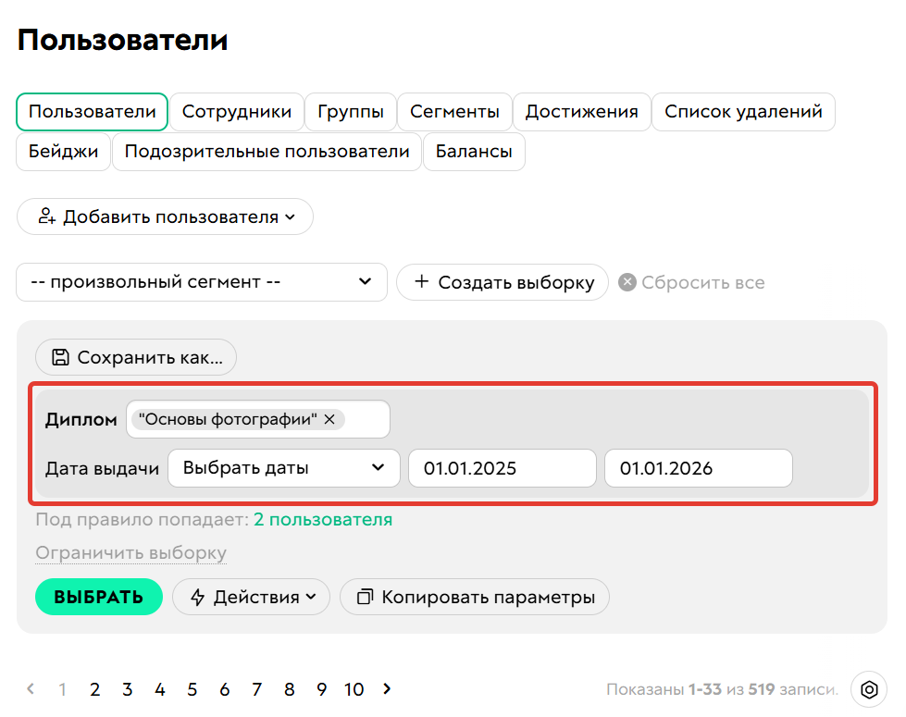Click the save icon on Сохранить как button
906x717 pixels.
coord(60,357)
